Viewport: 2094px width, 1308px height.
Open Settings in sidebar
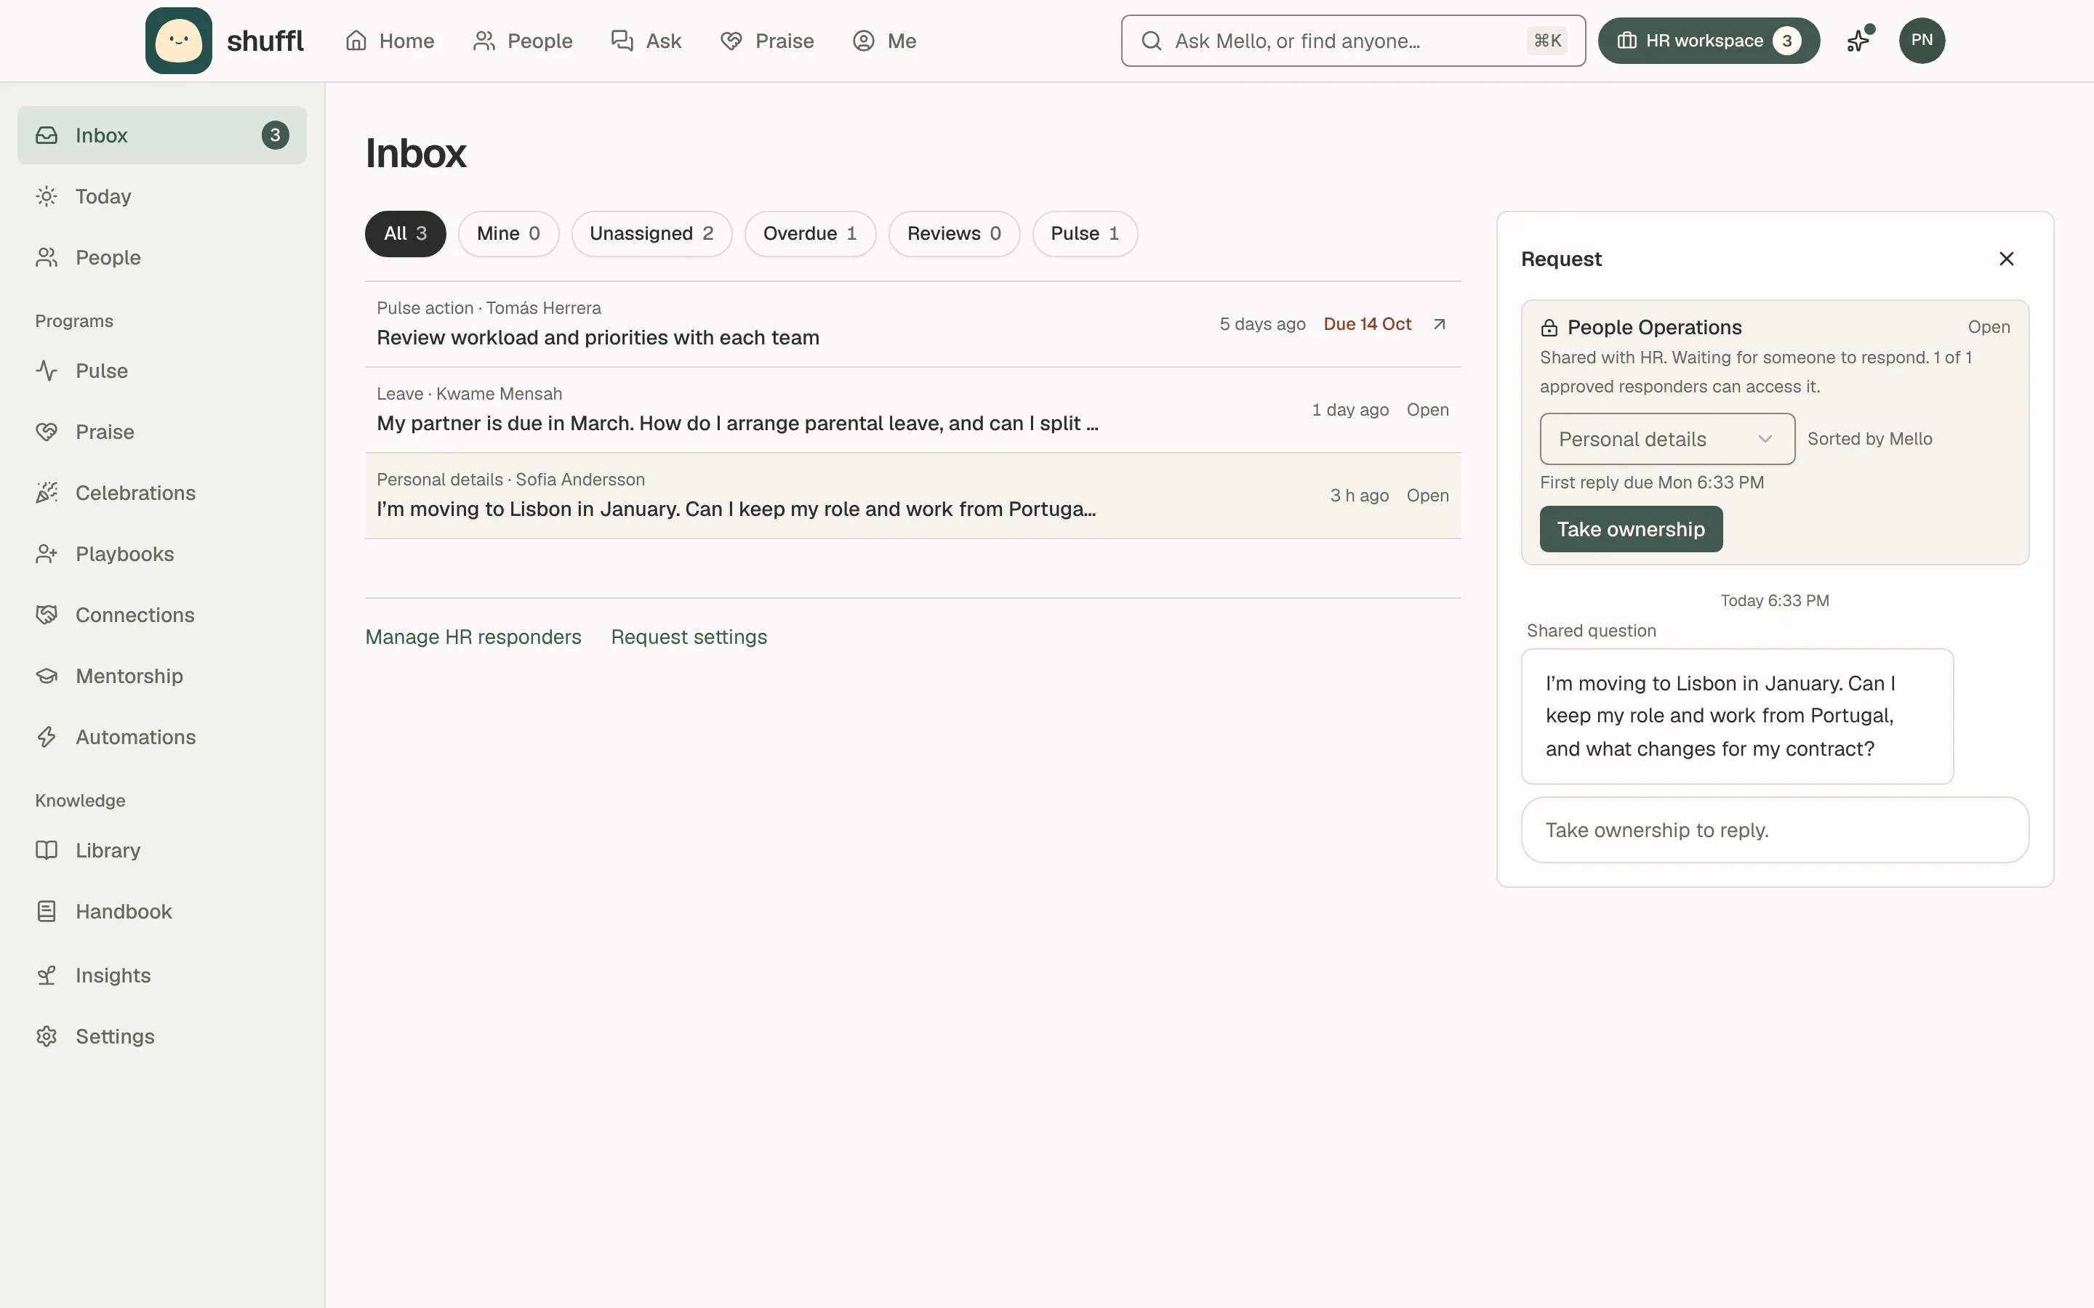pos(162,1036)
